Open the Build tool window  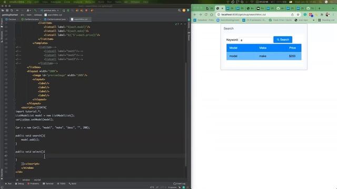73,184
